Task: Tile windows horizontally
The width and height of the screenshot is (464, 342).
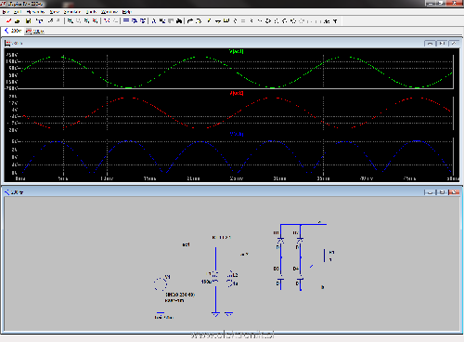Action: click(126, 20)
